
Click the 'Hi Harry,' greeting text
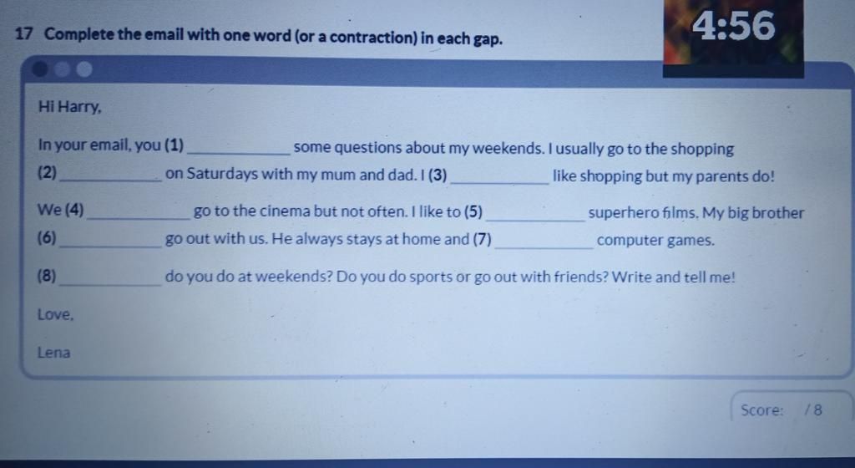(70, 106)
